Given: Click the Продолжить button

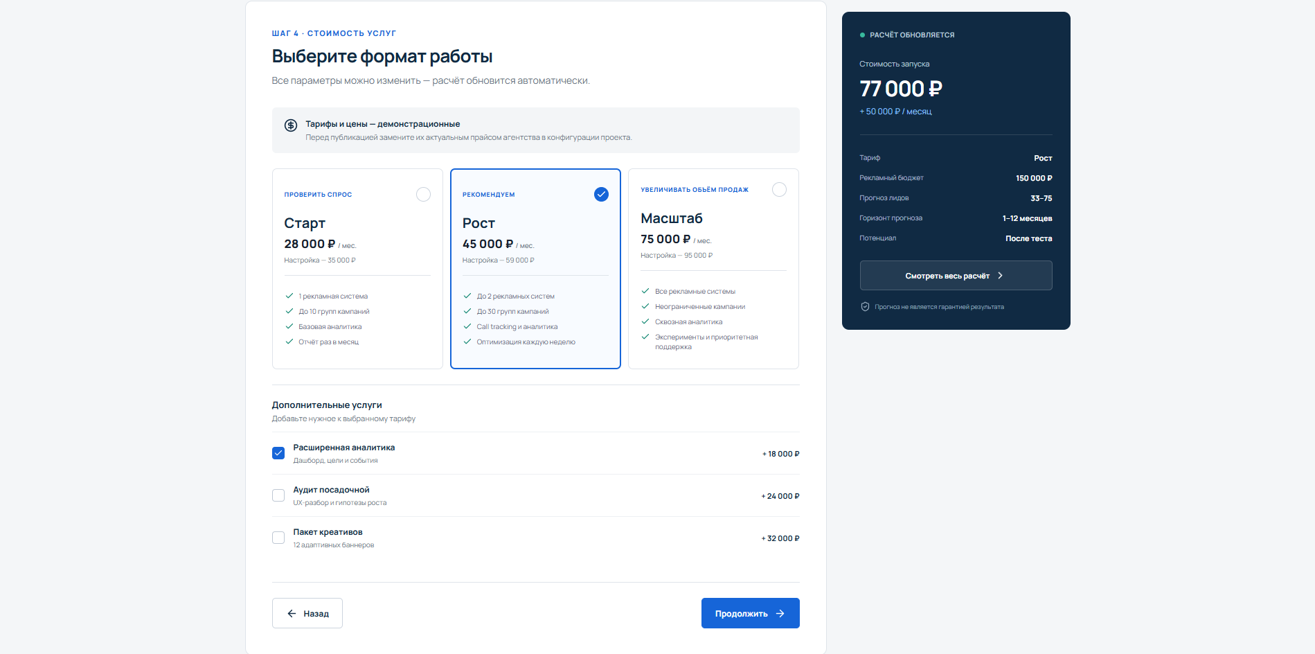Looking at the screenshot, I should click(x=750, y=613).
